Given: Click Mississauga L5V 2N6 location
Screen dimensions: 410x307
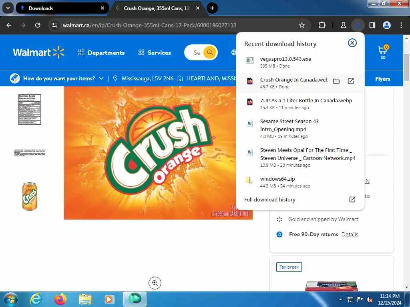Looking at the screenshot, I should 143,78.
